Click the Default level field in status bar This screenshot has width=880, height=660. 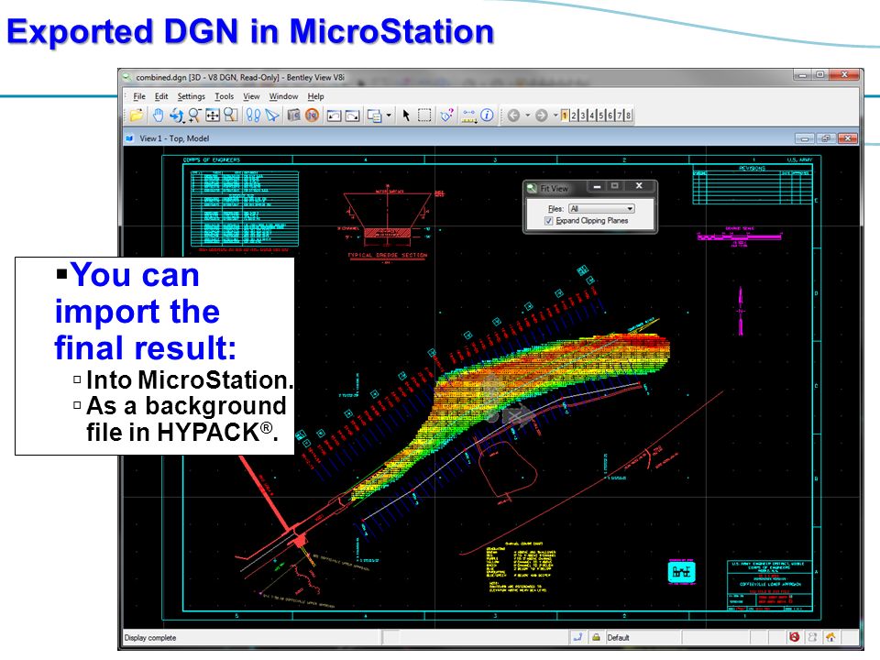pos(643,638)
